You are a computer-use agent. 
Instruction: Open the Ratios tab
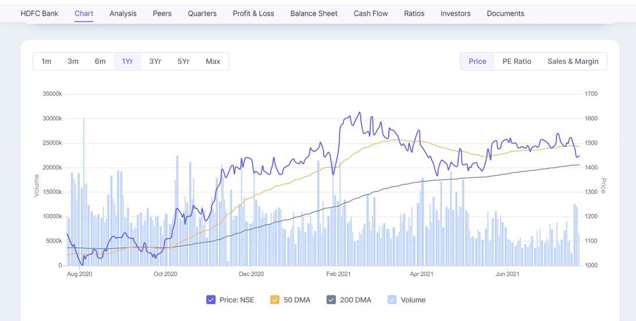click(414, 13)
